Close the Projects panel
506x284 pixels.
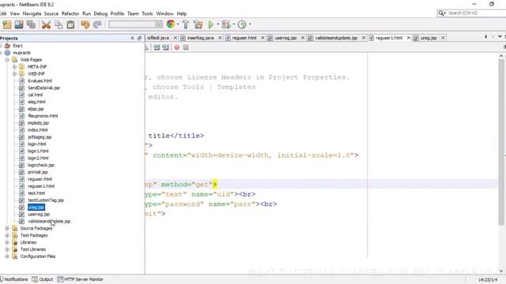(x=132, y=39)
